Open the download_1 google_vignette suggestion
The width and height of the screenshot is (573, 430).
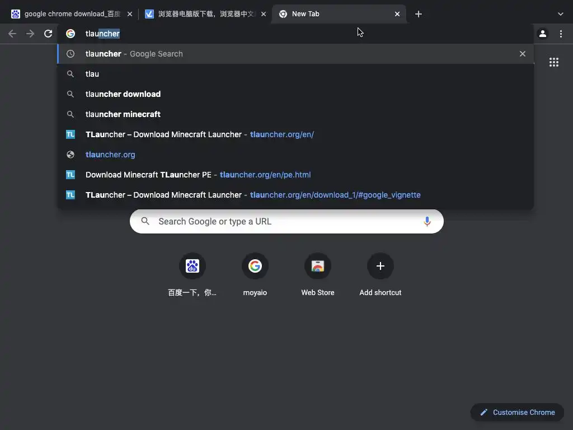point(295,194)
